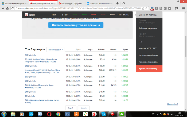This screenshot has height=117, width=187.
Task: Bookmark this page with the star icon
Action: coord(146,8)
